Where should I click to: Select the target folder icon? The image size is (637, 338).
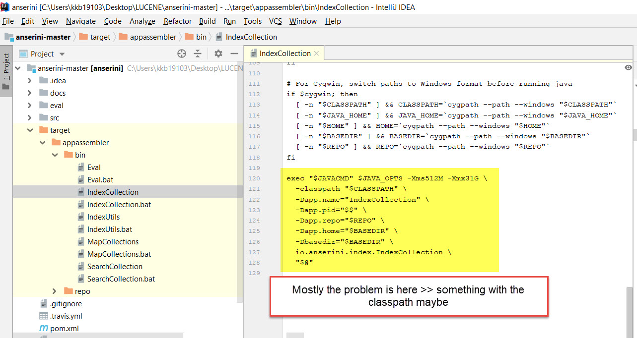[x=43, y=130]
